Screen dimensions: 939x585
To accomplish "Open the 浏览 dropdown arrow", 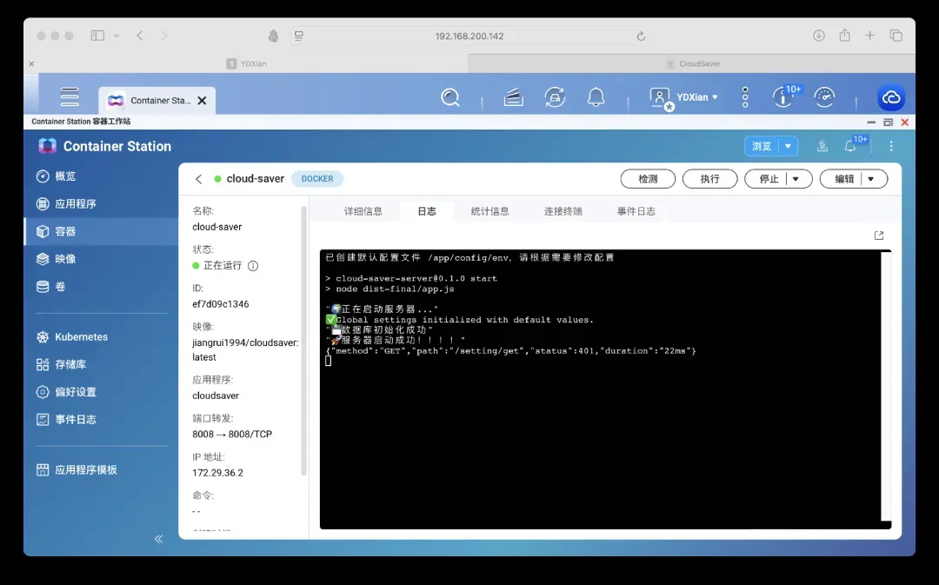I will pyautogui.click(x=788, y=146).
